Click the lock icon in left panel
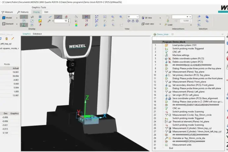 [x=6, y=39]
